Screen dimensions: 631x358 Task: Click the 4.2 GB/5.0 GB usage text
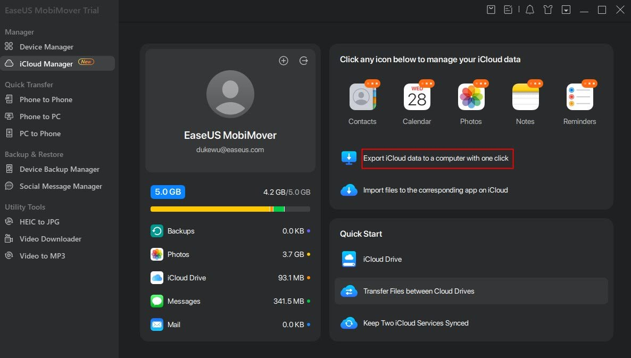click(287, 192)
